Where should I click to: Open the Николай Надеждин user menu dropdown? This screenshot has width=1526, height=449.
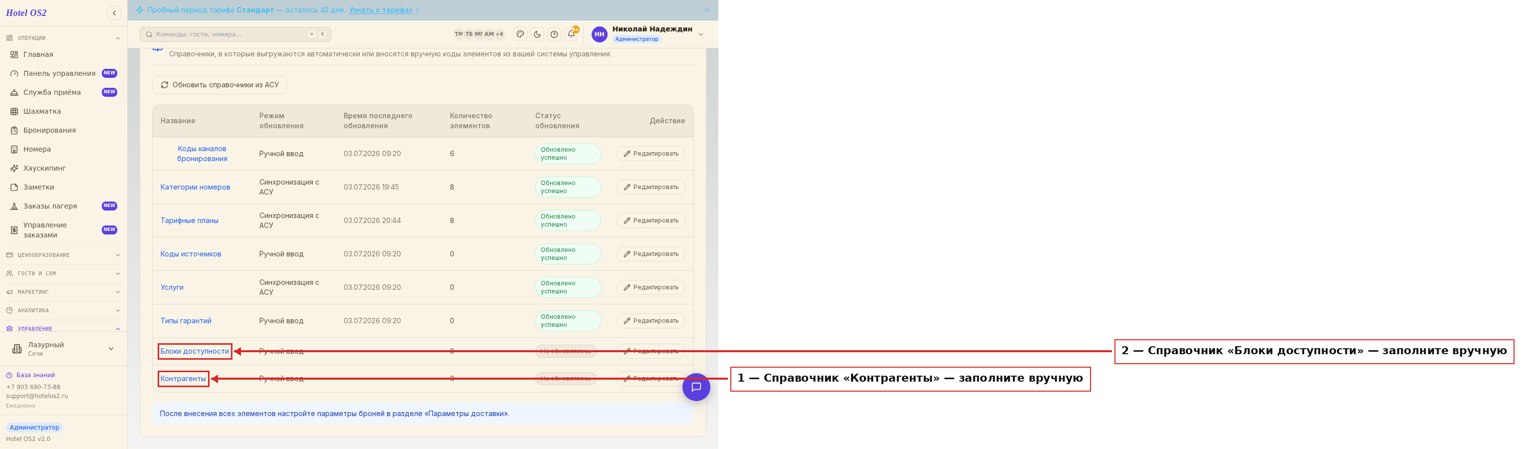click(x=701, y=34)
